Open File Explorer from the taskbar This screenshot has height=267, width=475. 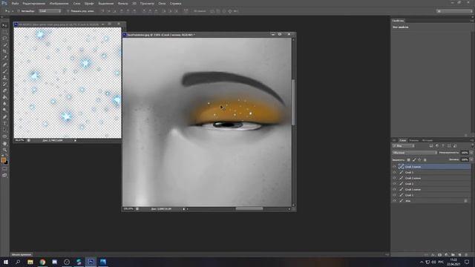click(x=30, y=262)
